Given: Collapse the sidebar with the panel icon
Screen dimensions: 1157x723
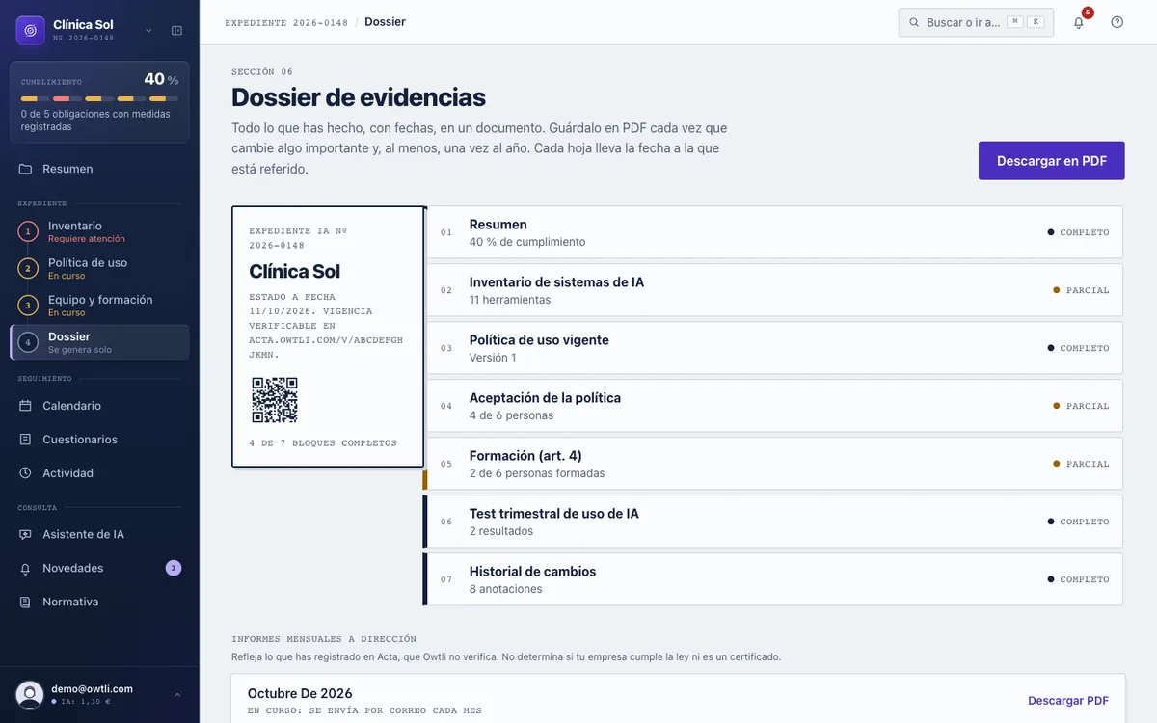Looking at the screenshot, I should click(x=176, y=31).
